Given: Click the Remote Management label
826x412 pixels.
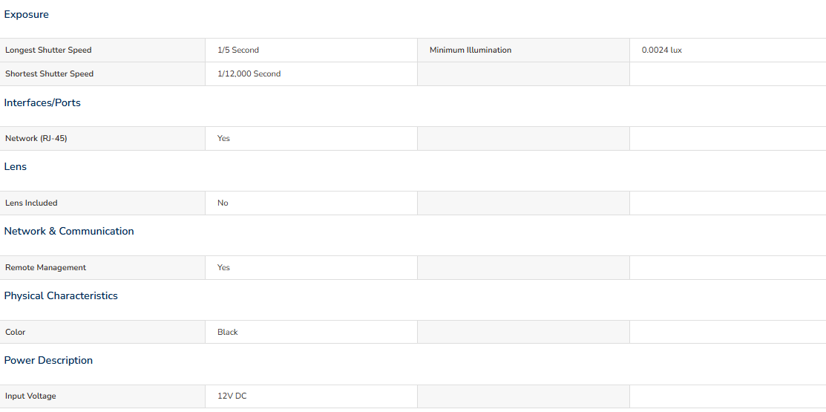Looking at the screenshot, I should click(x=46, y=268).
